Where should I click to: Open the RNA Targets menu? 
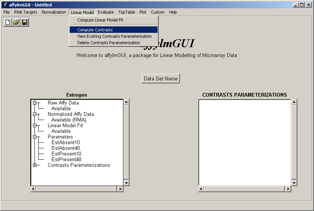click(x=26, y=12)
